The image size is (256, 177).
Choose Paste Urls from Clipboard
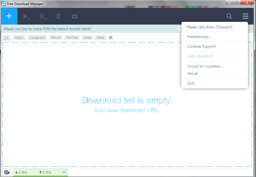pyautogui.click(x=214, y=27)
